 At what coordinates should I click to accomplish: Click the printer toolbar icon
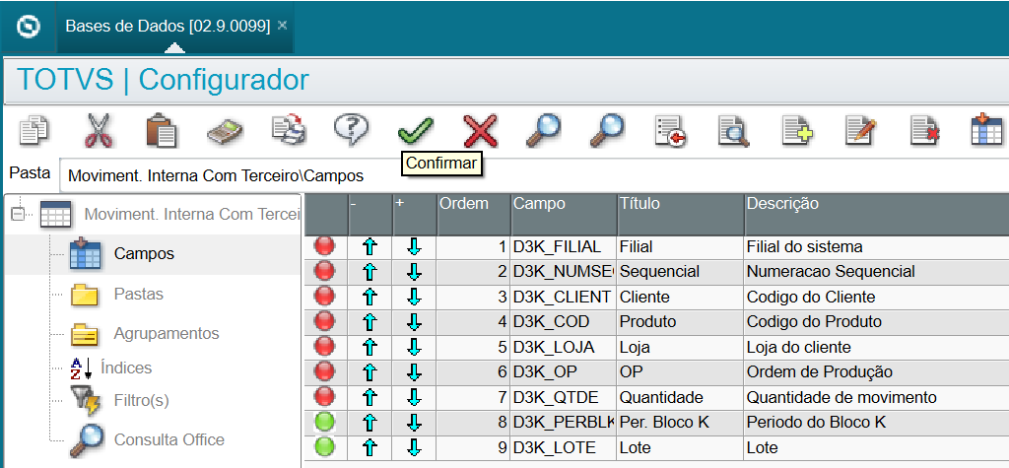click(x=289, y=130)
